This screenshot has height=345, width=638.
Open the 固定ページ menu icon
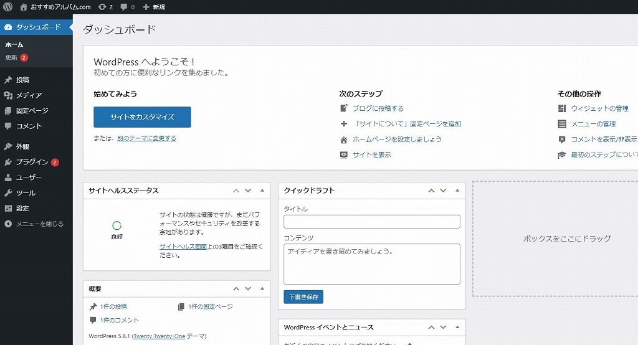coord(8,111)
